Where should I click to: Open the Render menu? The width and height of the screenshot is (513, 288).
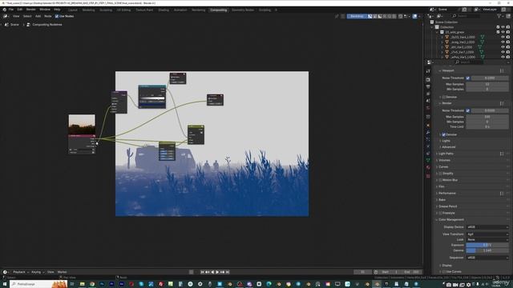[x=30, y=10]
